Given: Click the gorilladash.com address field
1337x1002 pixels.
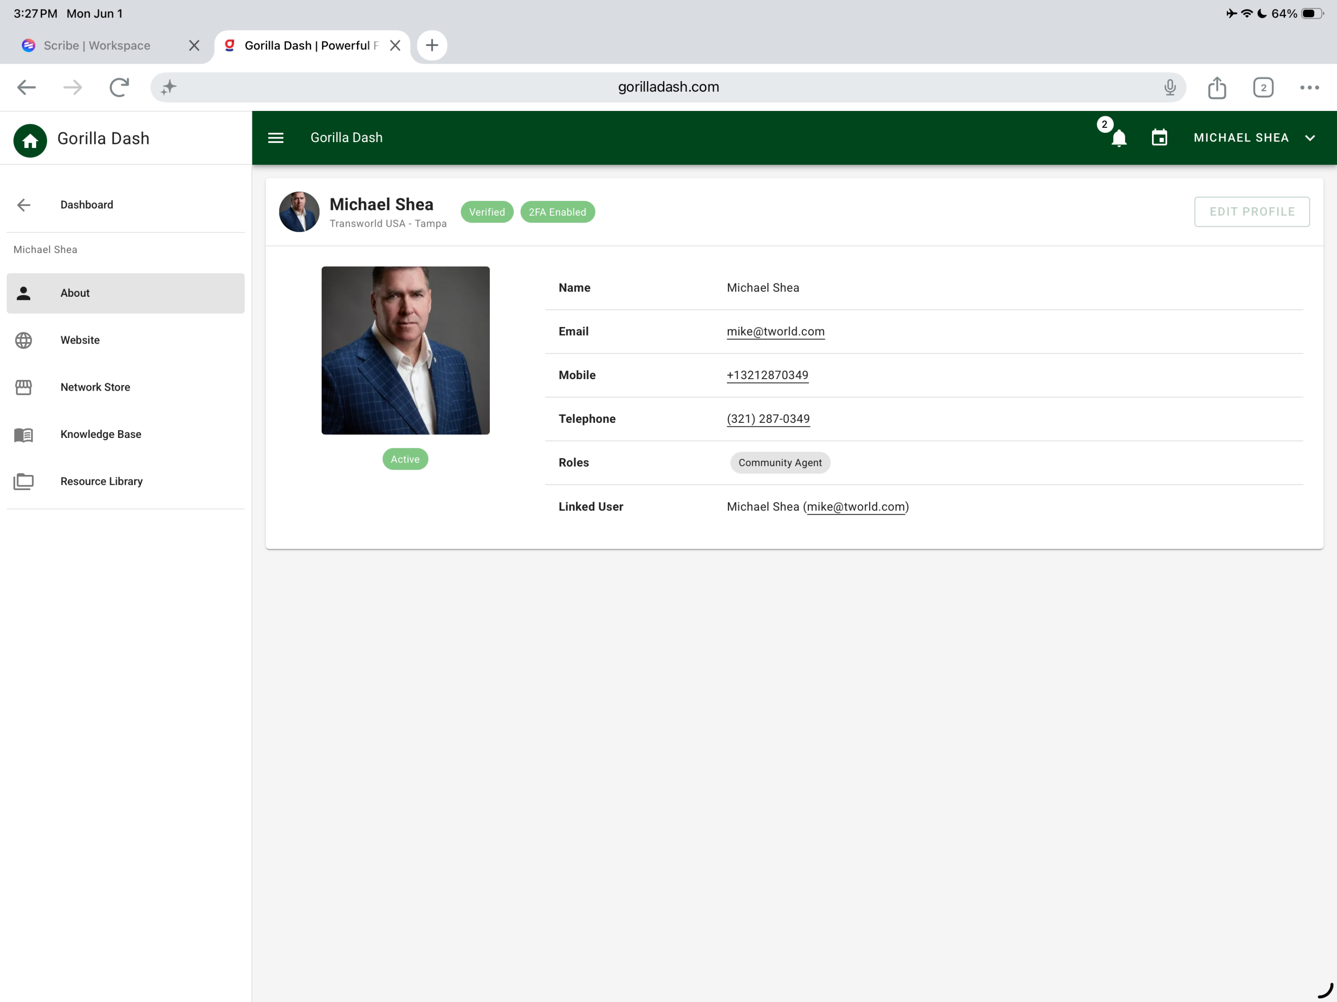Looking at the screenshot, I should [x=668, y=87].
